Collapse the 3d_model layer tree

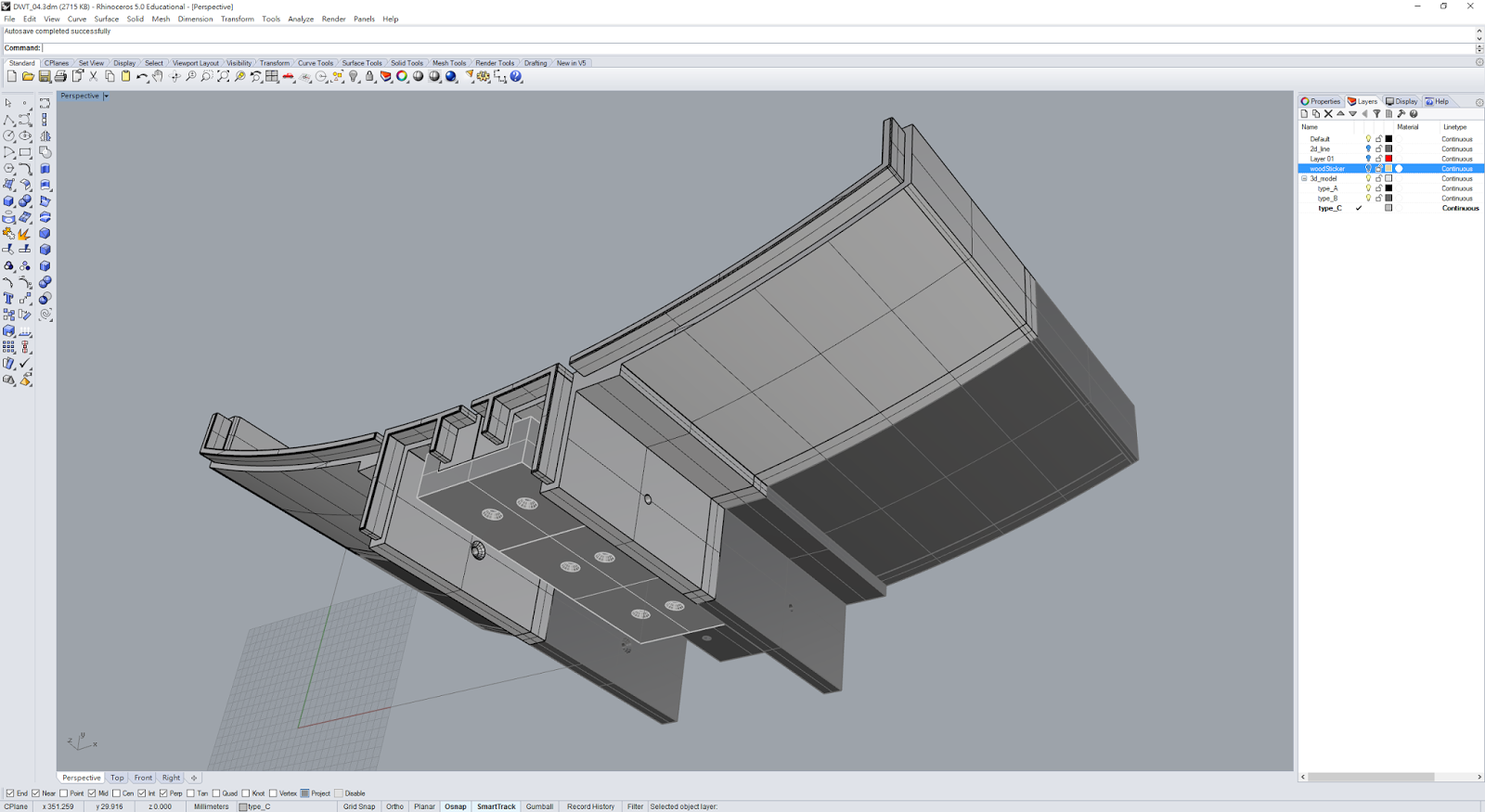click(1304, 178)
